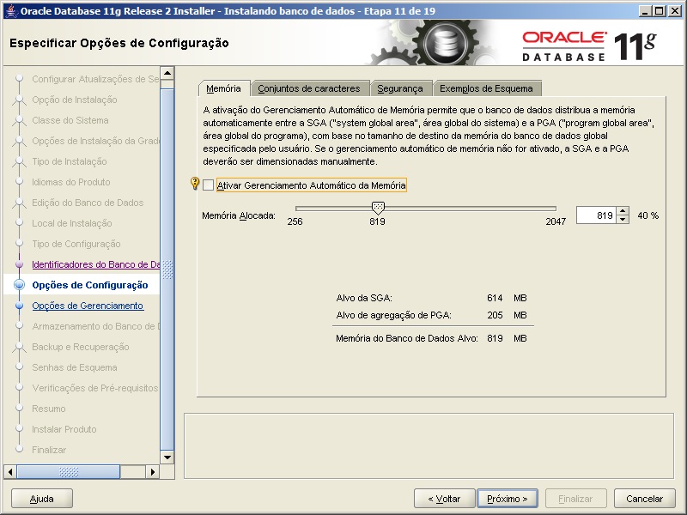Viewport: 687px width, 515px height.
Task: Select the Opções de Configuração step
Action: (x=90, y=285)
